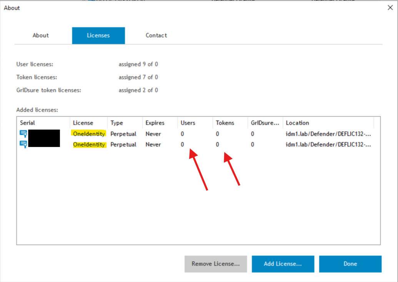Click the second license row's certificate icon
398x282 pixels.
[x=23, y=145]
